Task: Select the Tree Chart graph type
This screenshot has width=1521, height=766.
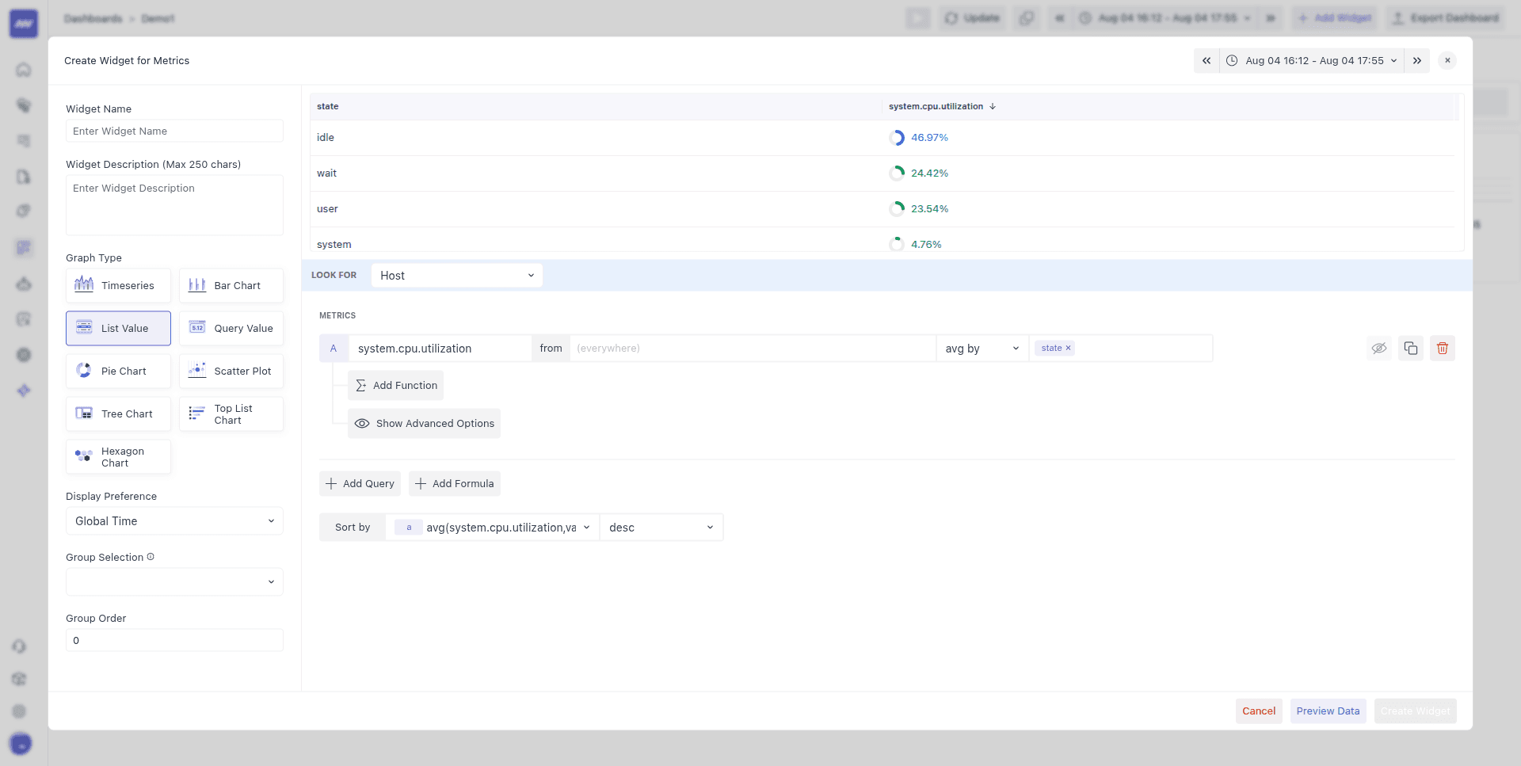Action: [117, 413]
